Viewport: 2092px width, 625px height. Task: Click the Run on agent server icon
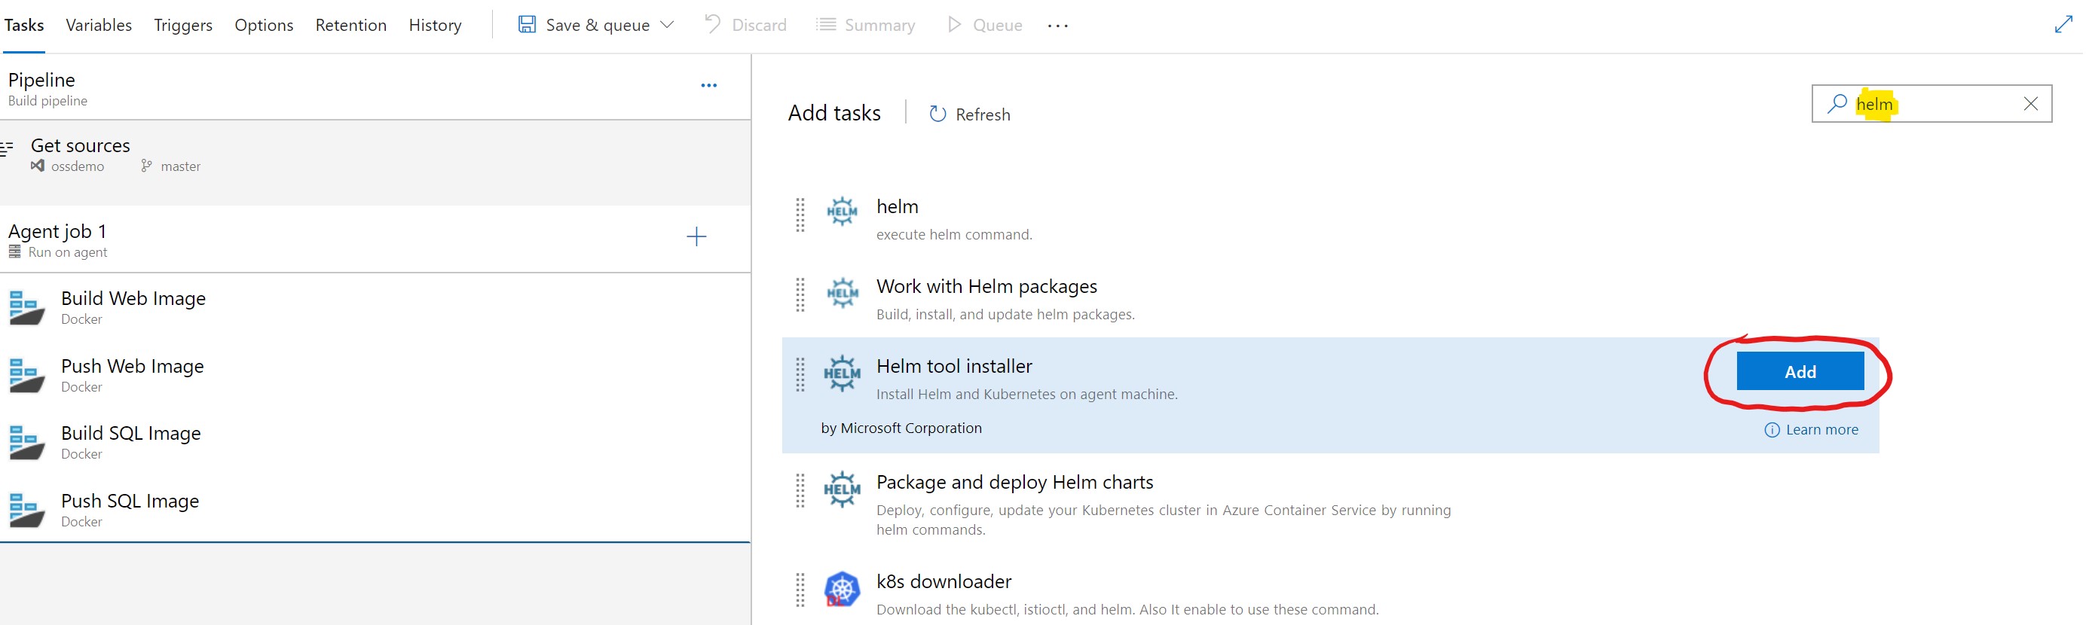tap(14, 252)
